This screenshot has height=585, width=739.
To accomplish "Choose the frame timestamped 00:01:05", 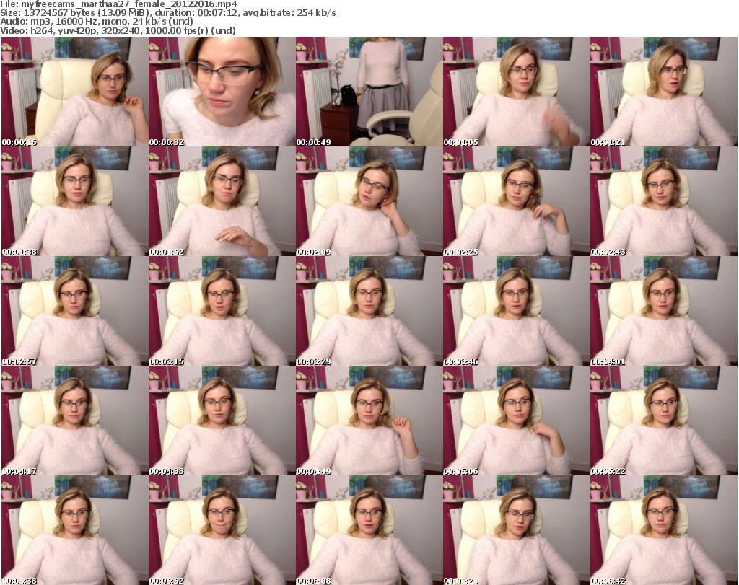I will tap(516, 92).
